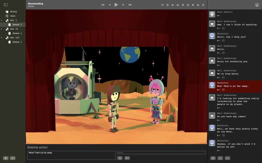The height and width of the screenshot is (163, 262).
Task: Step back one line with the single left arrow
Action: 110,5
